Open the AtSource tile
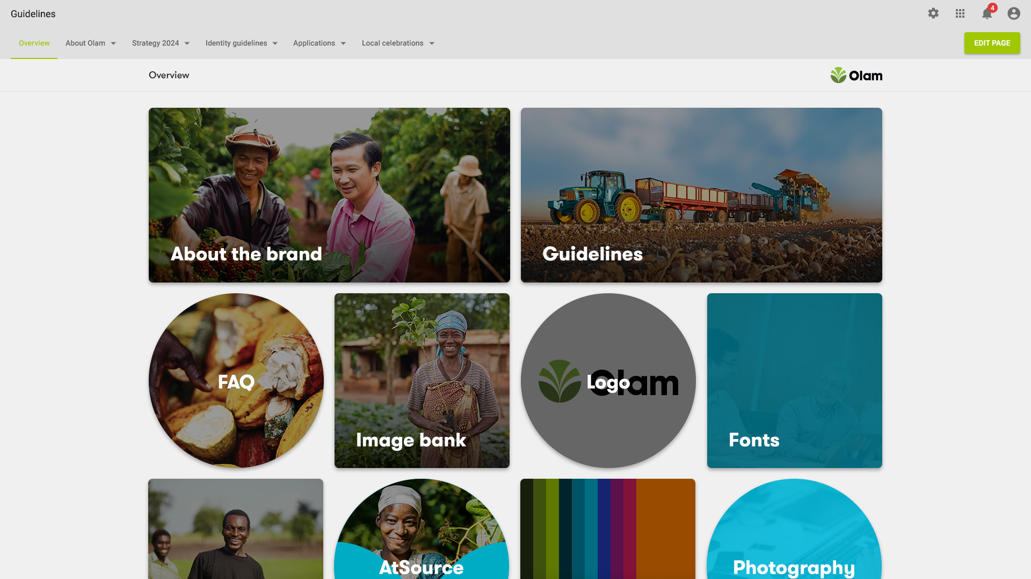The width and height of the screenshot is (1031, 579). point(422,529)
